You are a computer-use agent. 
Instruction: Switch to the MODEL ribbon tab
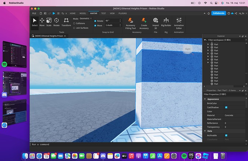tap(83, 13)
